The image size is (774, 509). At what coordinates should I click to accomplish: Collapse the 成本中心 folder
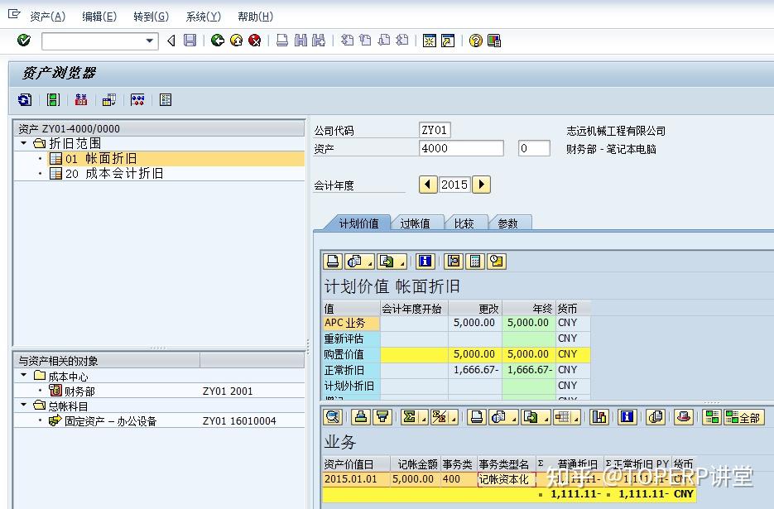22,374
